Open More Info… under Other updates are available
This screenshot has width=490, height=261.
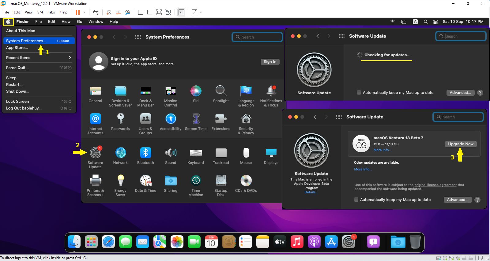click(x=363, y=169)
